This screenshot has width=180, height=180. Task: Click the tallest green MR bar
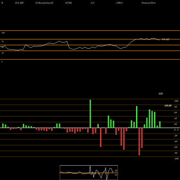pos(90,114)
